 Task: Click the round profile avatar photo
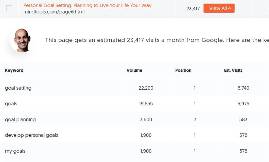pyautogui.click(x=22, y=40)
